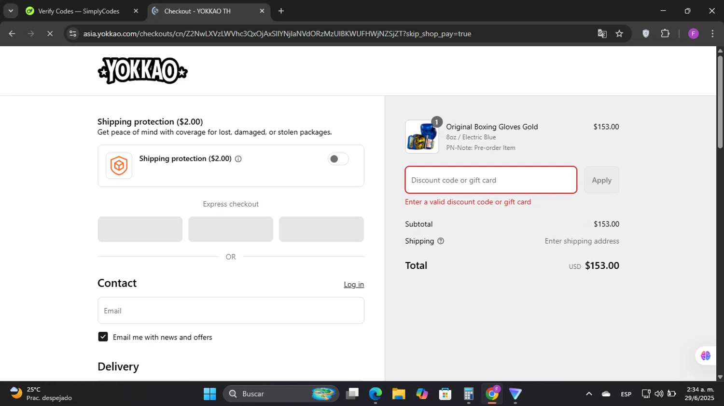Viewport: 724px width, 406px height.
Task: Click the Original Boxing Gloves Gold title
Action: point(492,127)
